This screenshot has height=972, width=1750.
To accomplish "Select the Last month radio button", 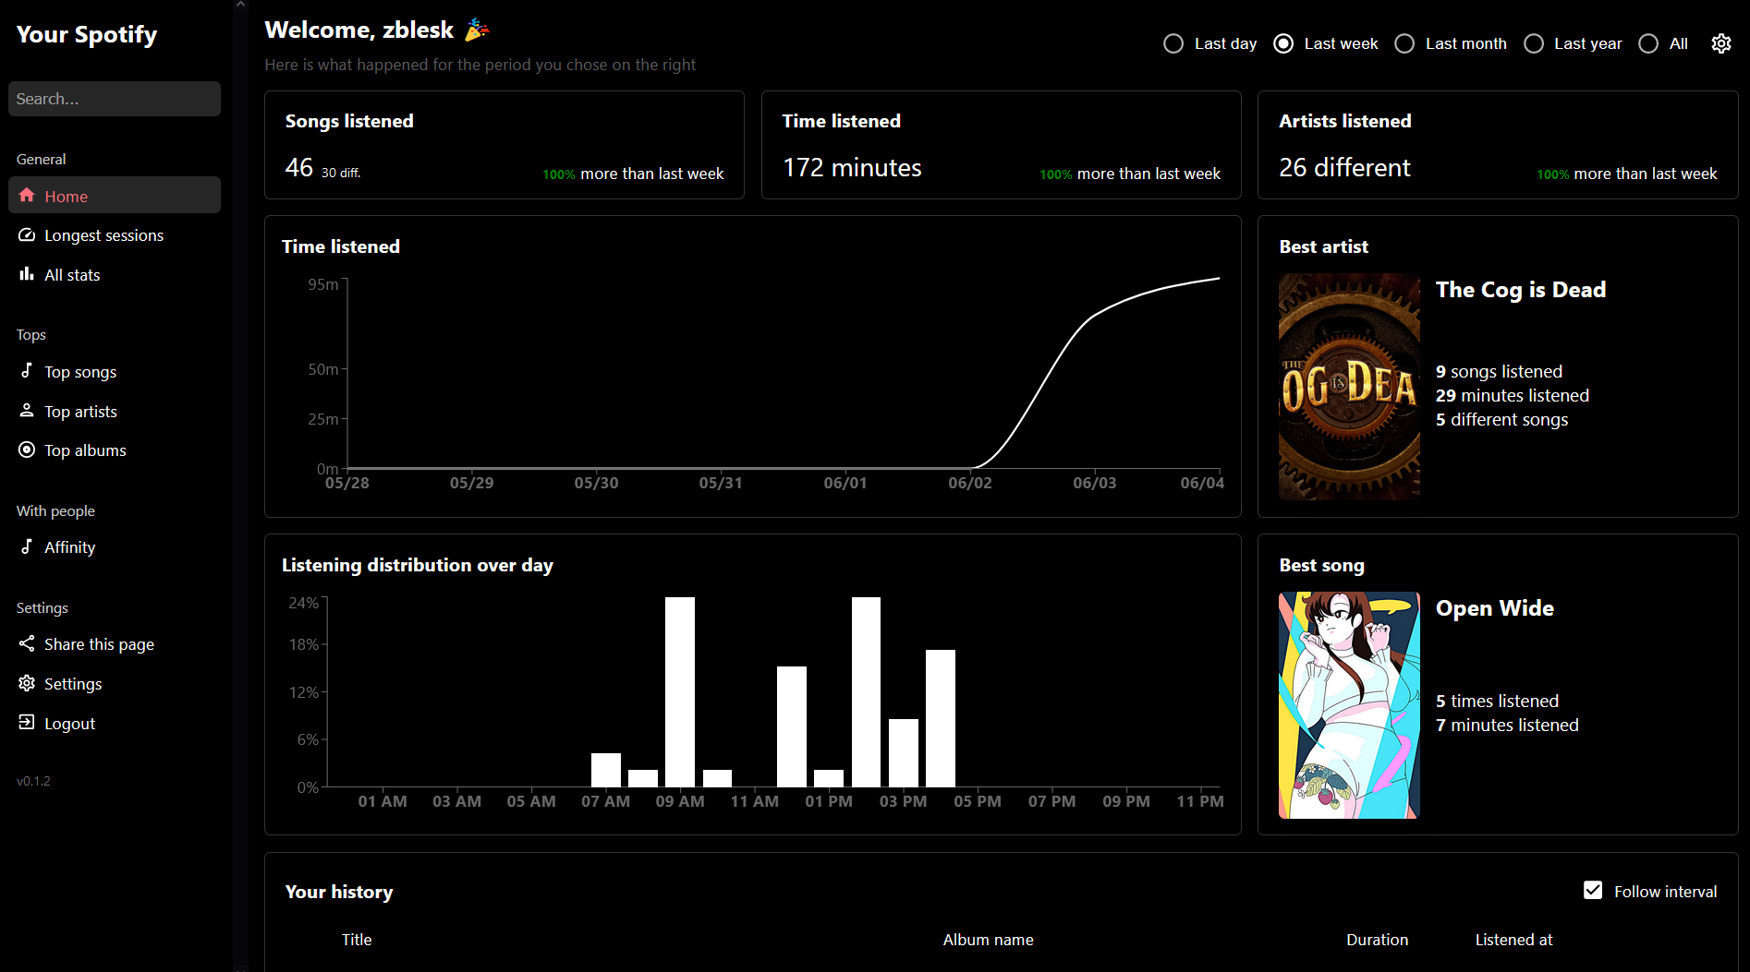I will 1404,43.
